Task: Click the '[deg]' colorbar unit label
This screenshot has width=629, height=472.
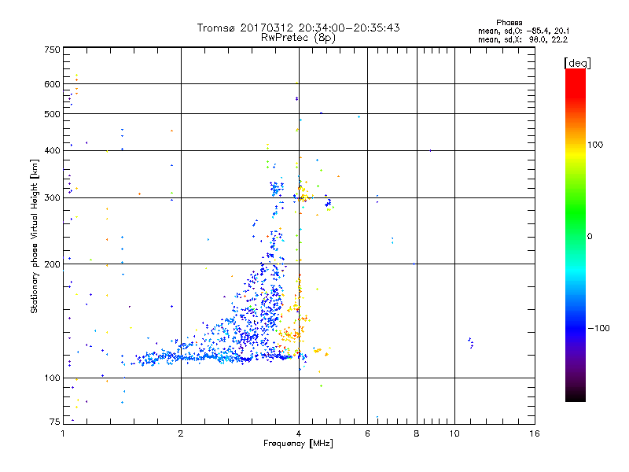Action: [x=577, y=63]
